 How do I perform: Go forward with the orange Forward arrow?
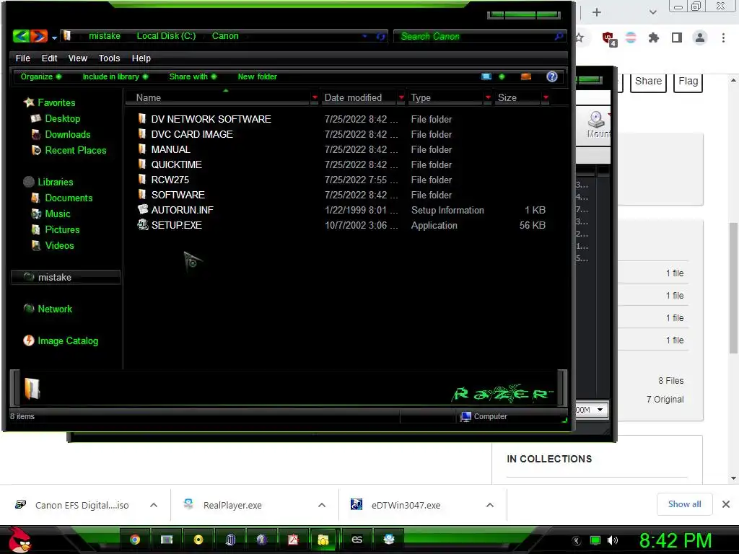pyautogui.click(x=39, y=36)
